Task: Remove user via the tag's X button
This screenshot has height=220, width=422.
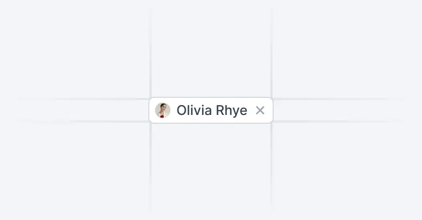Action: click(x=260, y=111)
